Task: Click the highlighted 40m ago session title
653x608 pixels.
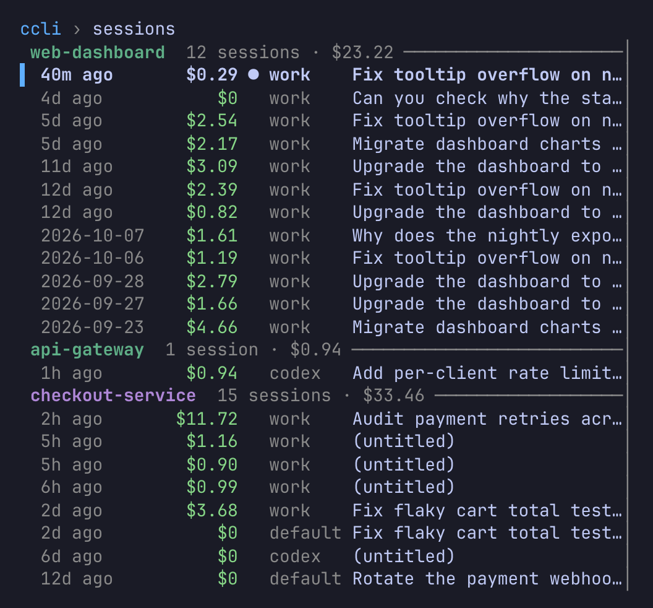Action: pyautogui.click(x=487, y=75)
